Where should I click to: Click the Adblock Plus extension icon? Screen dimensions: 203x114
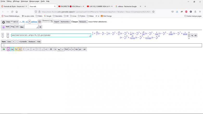pos(186,12)
